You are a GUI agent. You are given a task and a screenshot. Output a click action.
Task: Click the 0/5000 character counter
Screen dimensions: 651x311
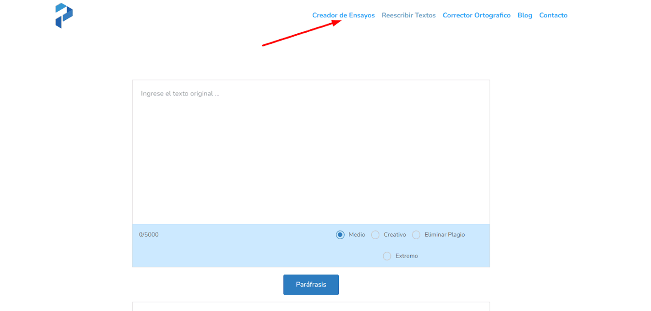[x=149, y=235]
